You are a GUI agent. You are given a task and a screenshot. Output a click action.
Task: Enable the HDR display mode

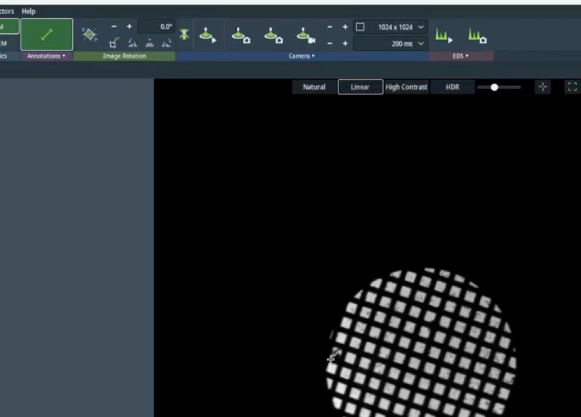453,87
